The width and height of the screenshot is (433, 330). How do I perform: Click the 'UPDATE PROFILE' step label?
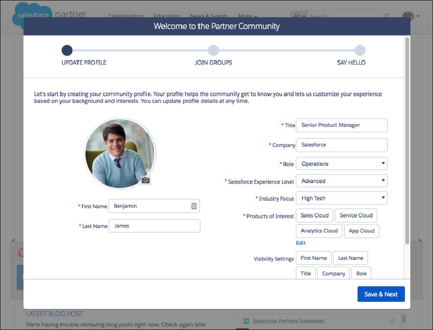click(x=84, y=62)
